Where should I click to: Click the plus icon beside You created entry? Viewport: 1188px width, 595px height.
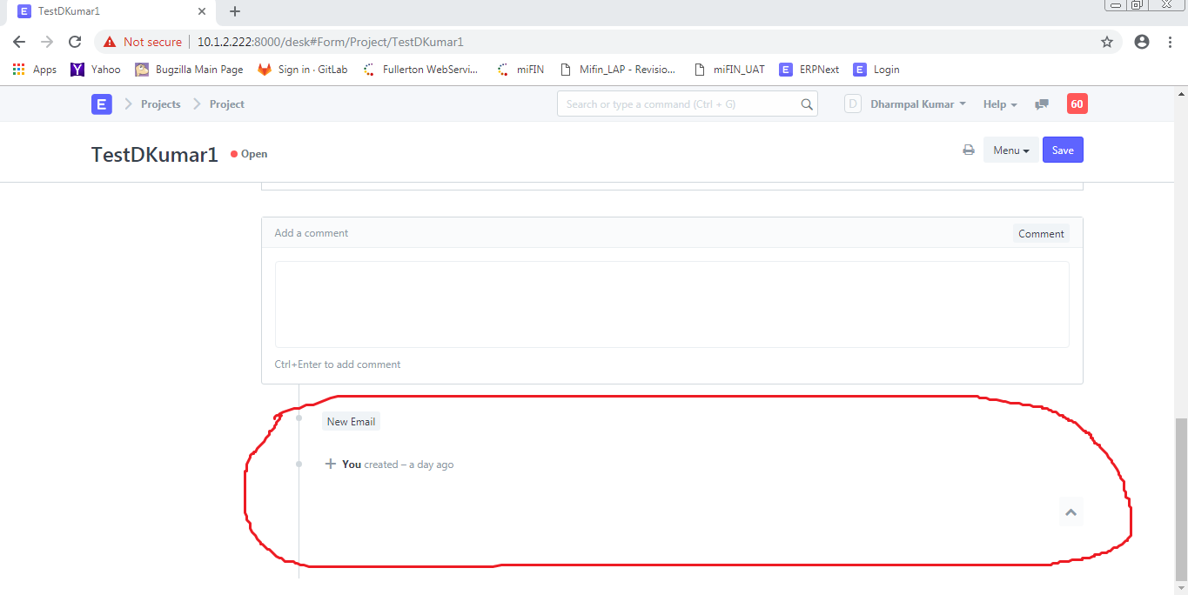[x=330, y=464]
